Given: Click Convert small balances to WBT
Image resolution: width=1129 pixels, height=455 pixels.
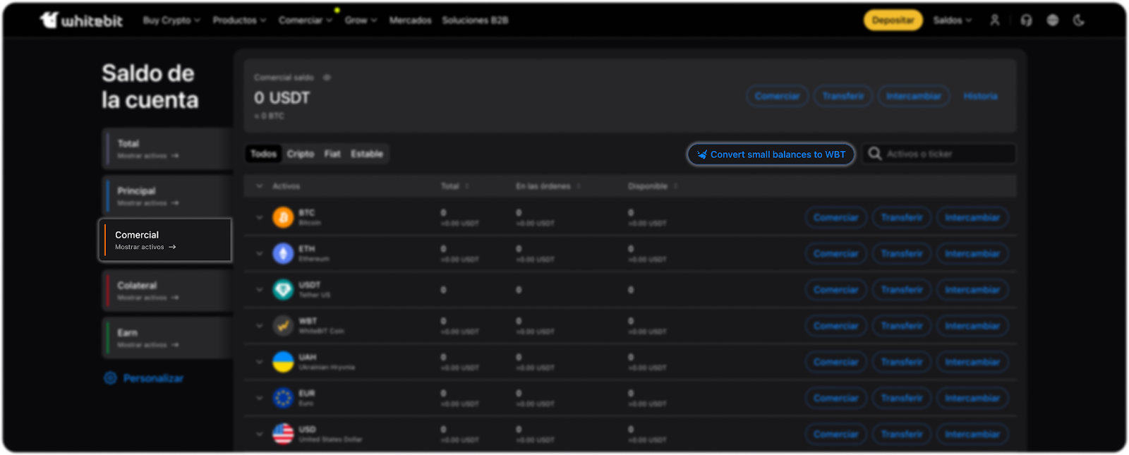Looking at the screenshot, I should [x=771, y=154].
